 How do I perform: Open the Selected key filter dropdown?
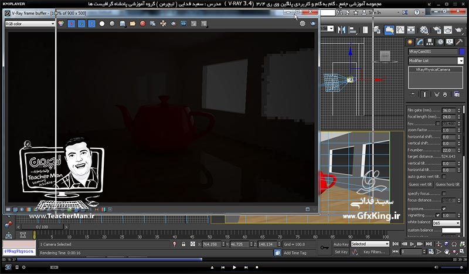(370, 244)
